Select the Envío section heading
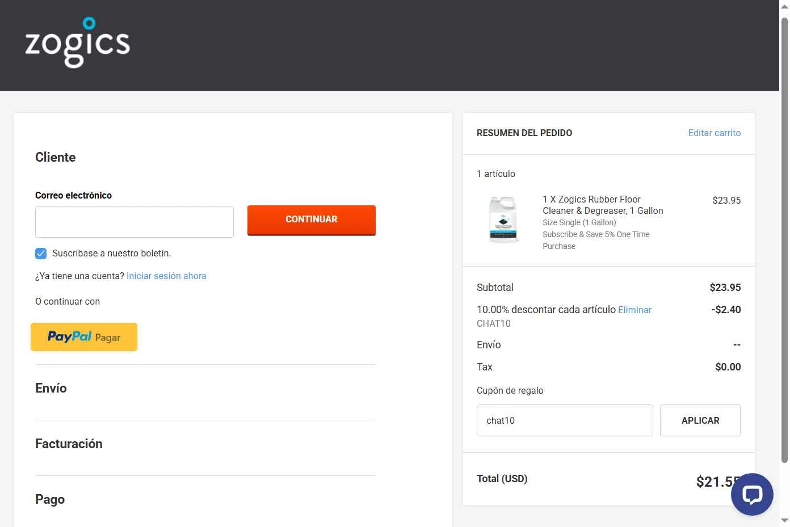790x527 pixels. 51,388
